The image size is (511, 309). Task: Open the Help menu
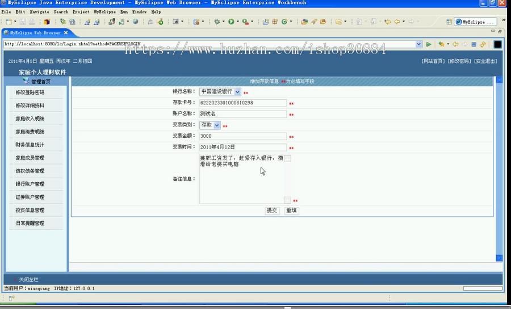[156, 12]
